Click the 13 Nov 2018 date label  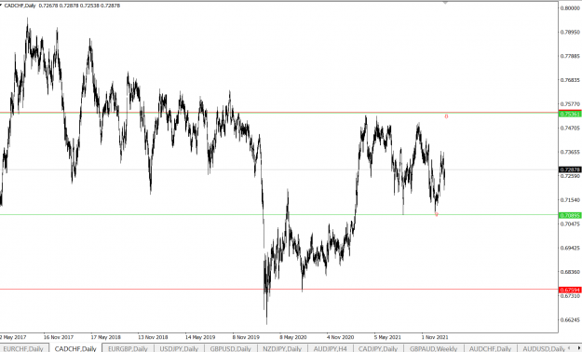pyautogui.click(x=153, y=337)
